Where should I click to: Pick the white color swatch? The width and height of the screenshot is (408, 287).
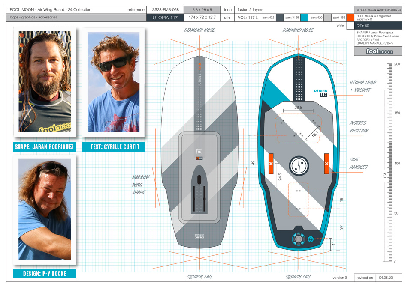350,25
